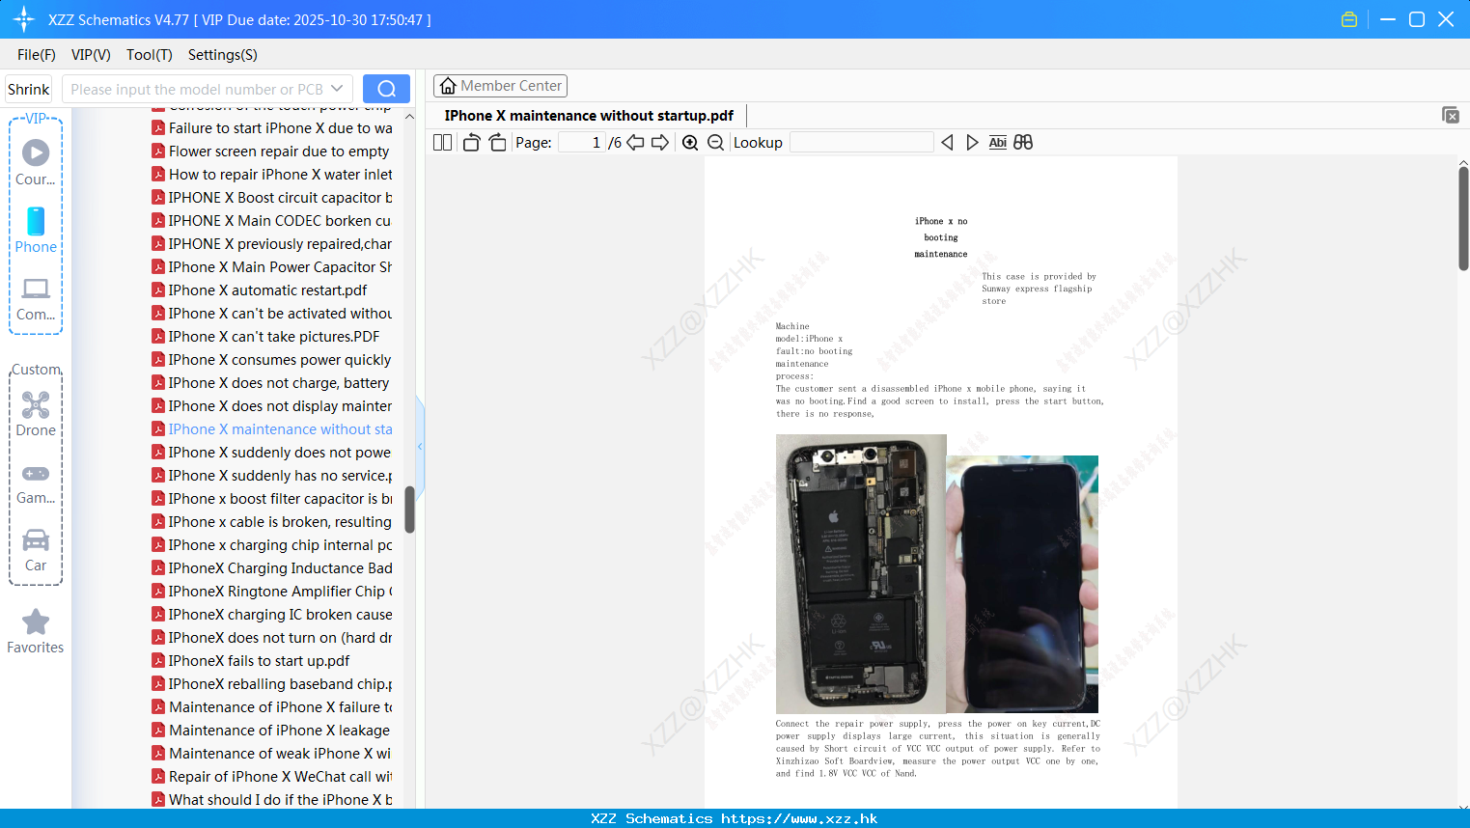Close the document tab panel icon
This screenshot has height=828, width=1470.
[x=1451, y=115]
